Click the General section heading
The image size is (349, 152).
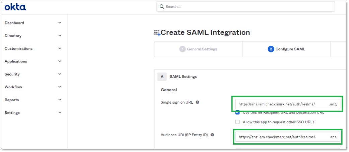pos(169,90)
